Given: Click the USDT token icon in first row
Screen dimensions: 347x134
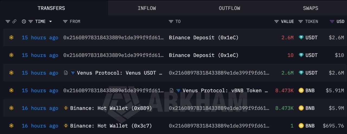Looking at the screenshot, I should [301, 38].
